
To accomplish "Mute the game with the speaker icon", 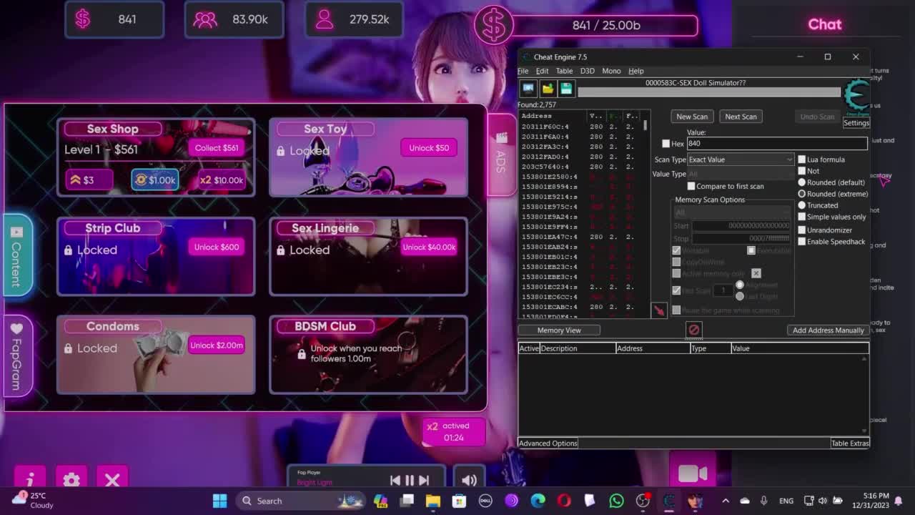I will click(x=469, y=481).
